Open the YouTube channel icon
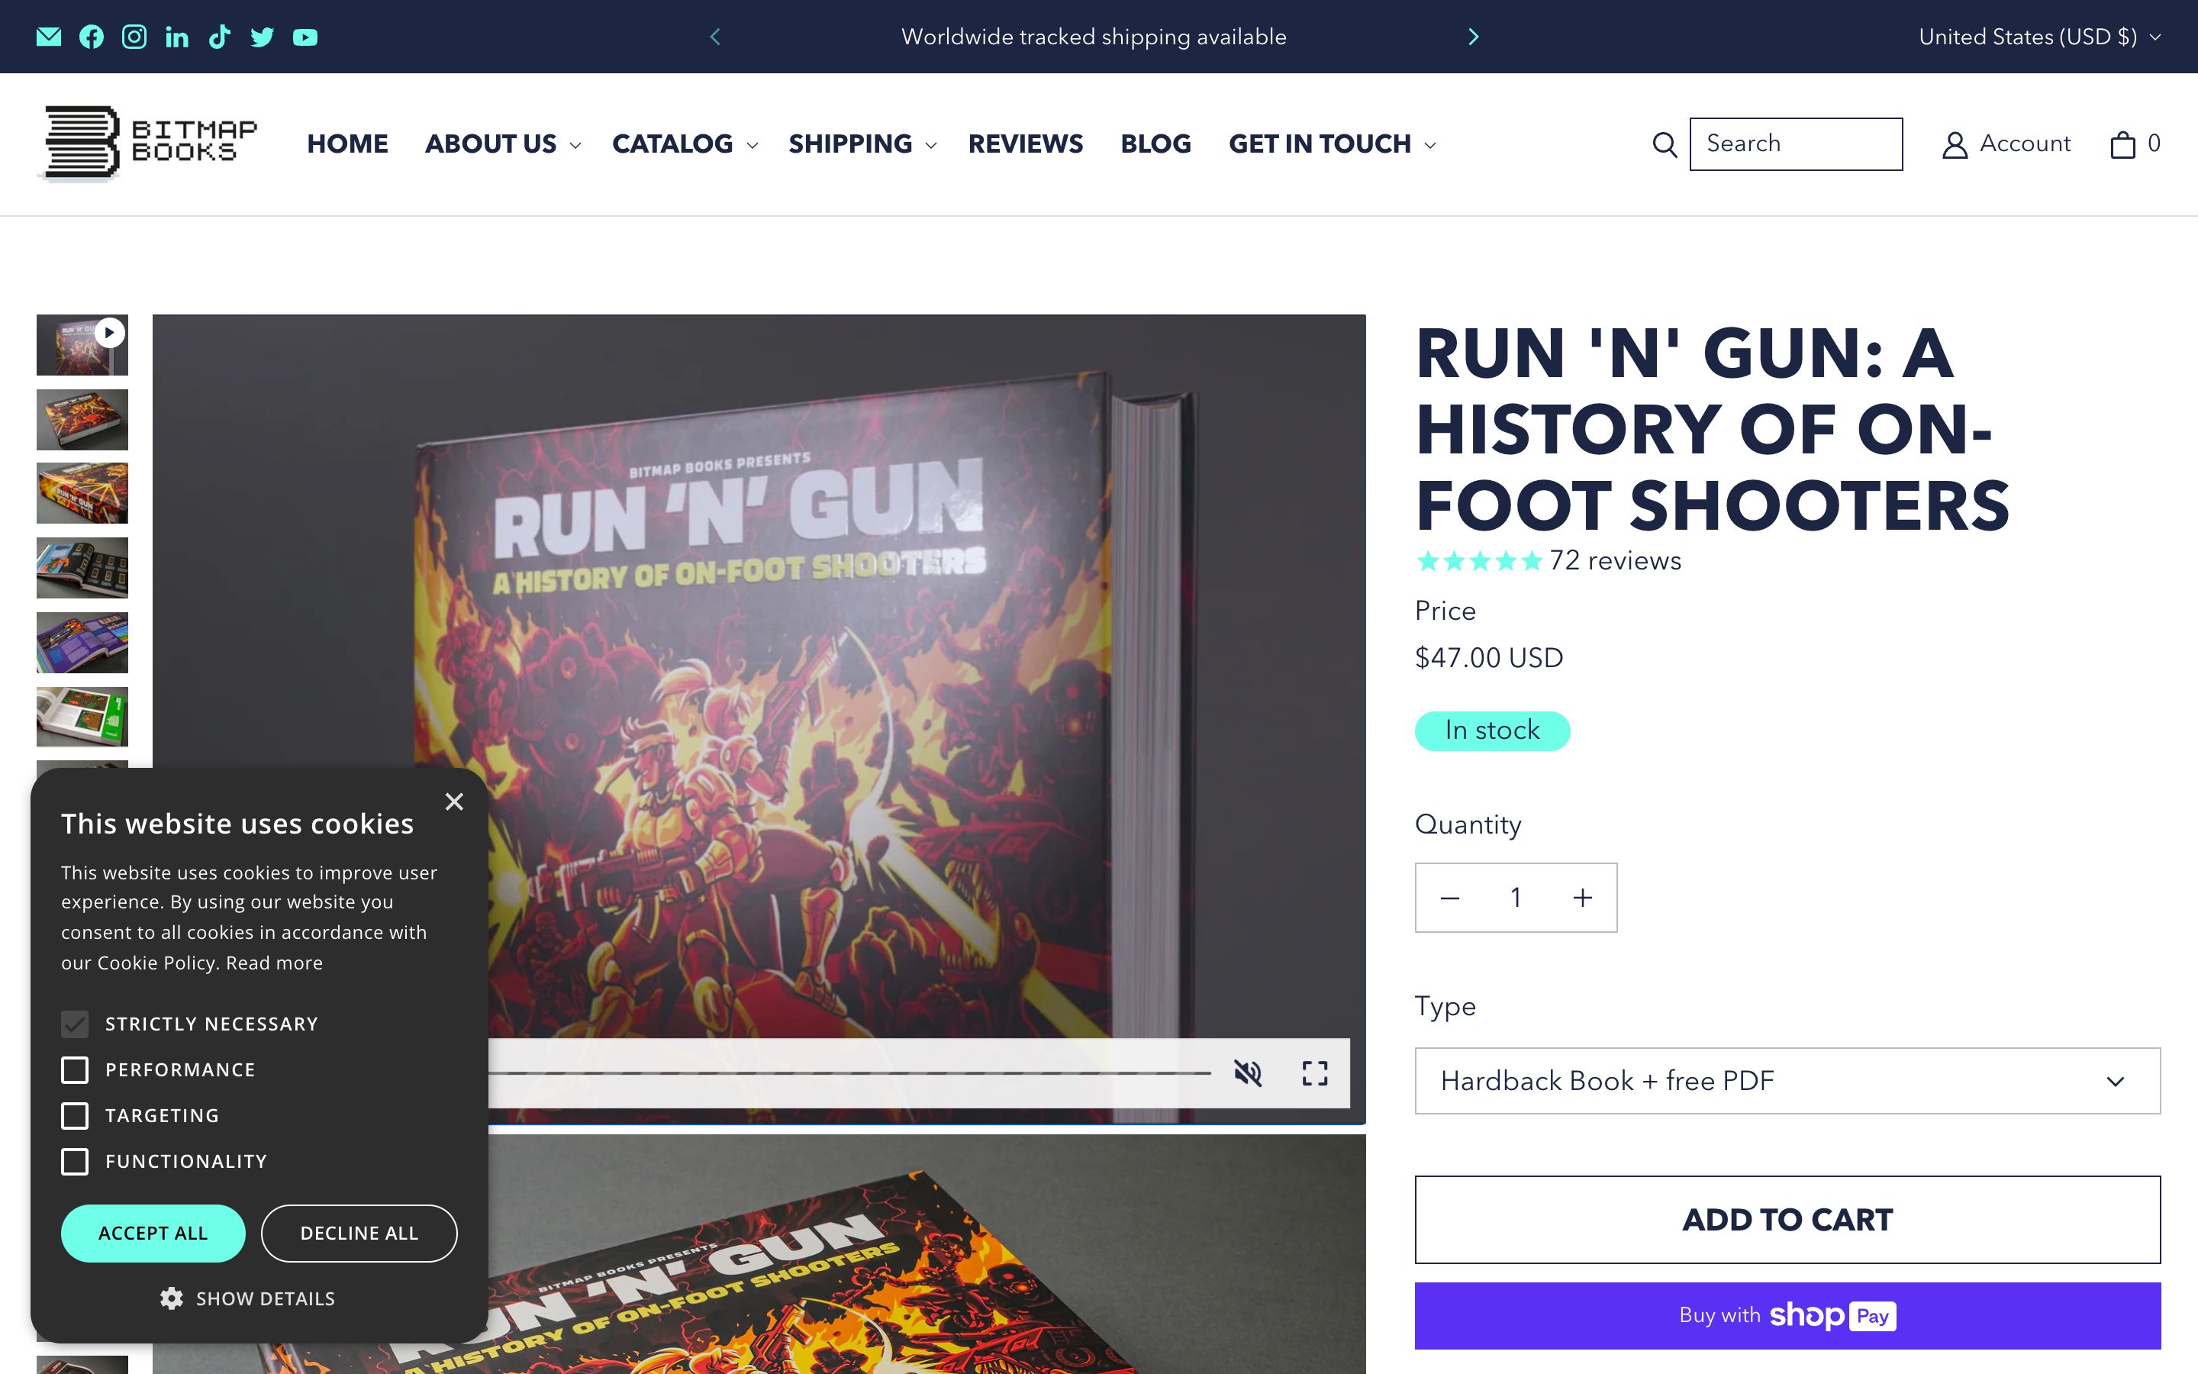 point(305,37)
